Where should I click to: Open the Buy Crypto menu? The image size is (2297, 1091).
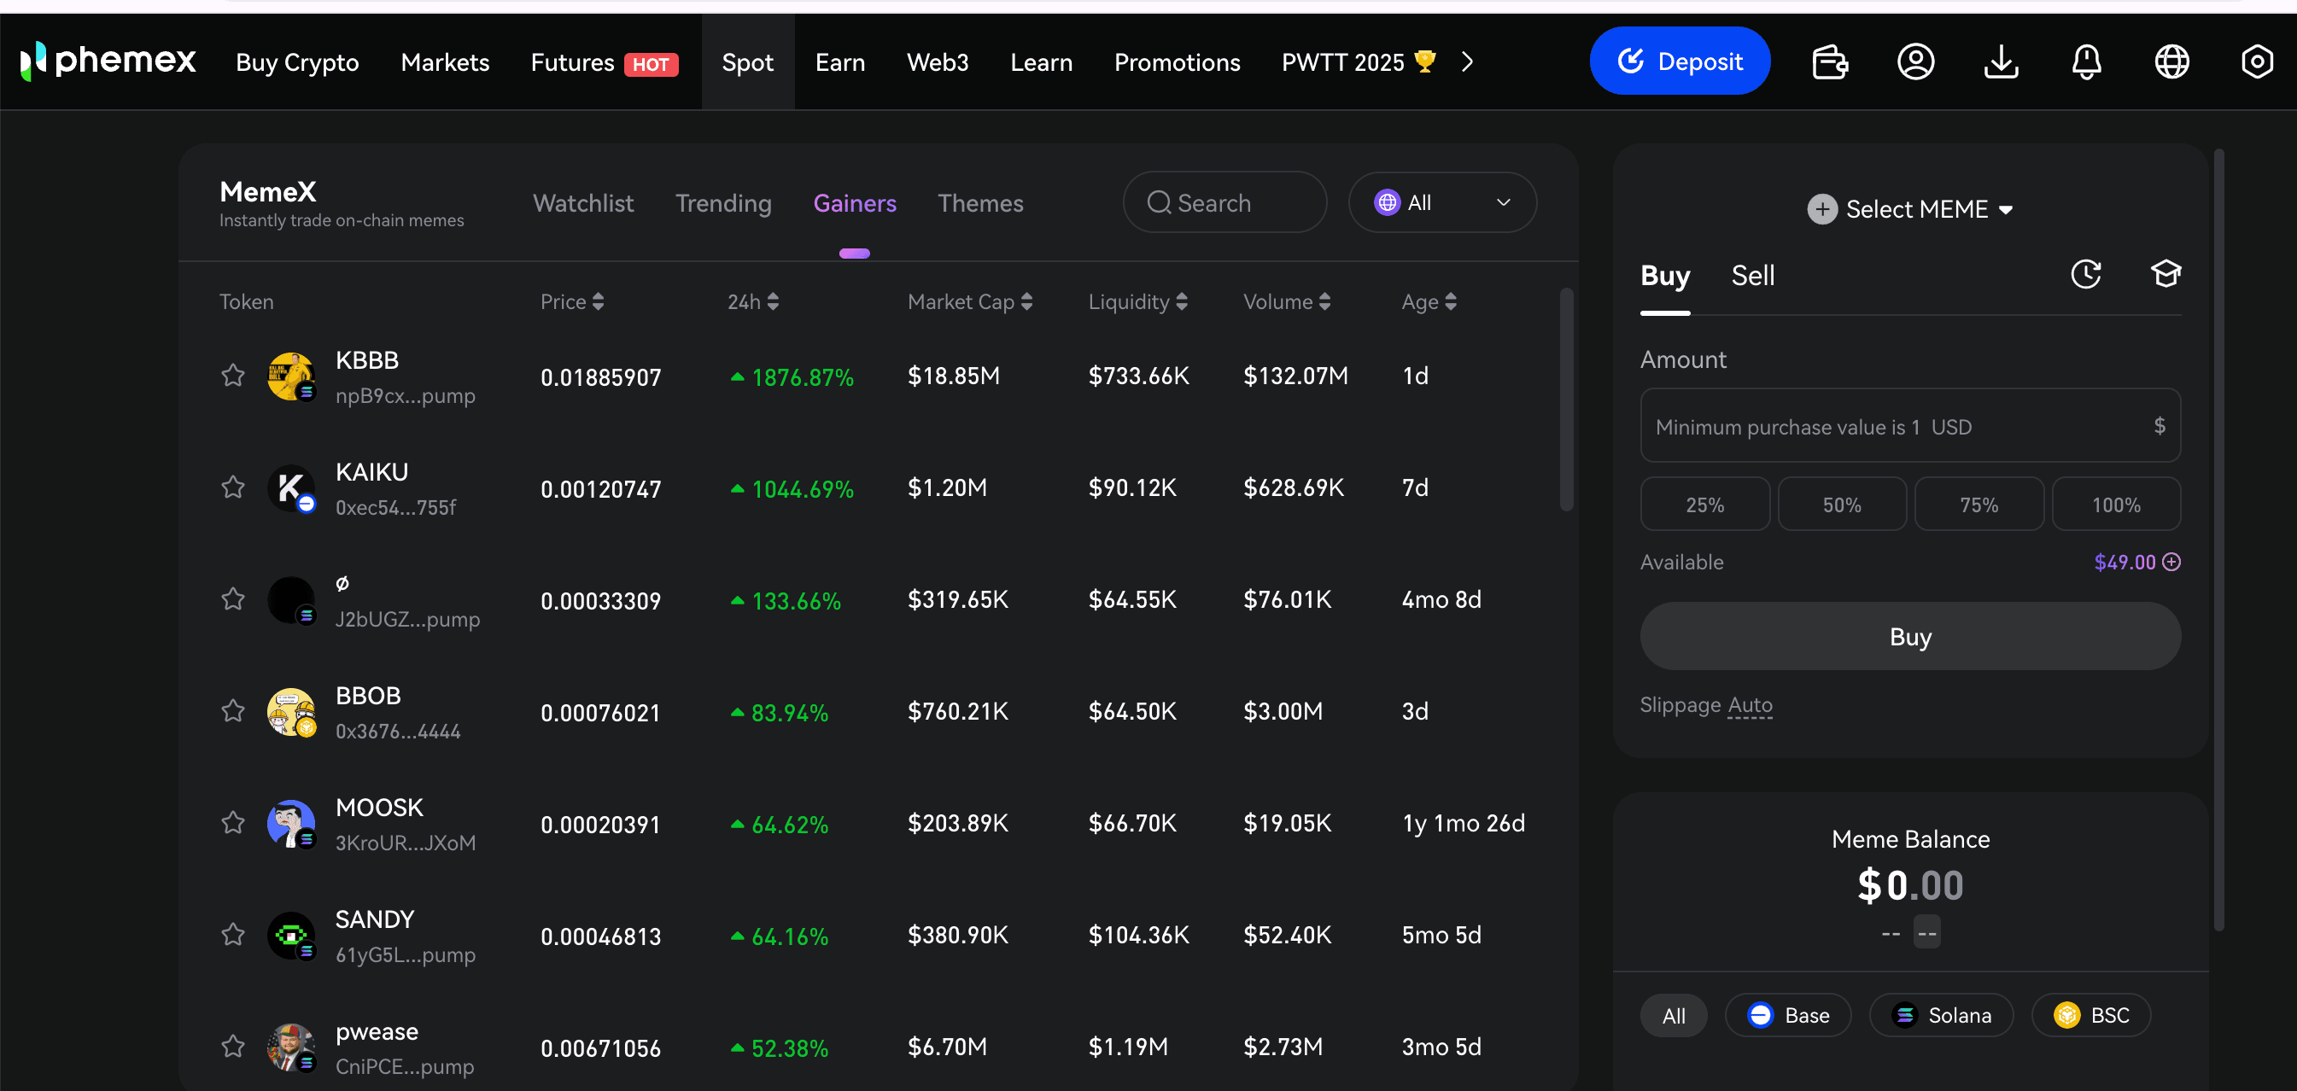click(297, 62)
